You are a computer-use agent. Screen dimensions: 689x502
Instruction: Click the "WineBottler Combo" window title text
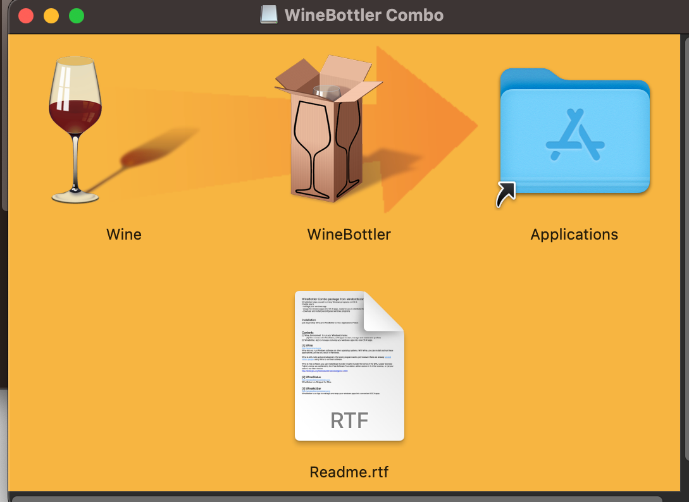[364, 15]
